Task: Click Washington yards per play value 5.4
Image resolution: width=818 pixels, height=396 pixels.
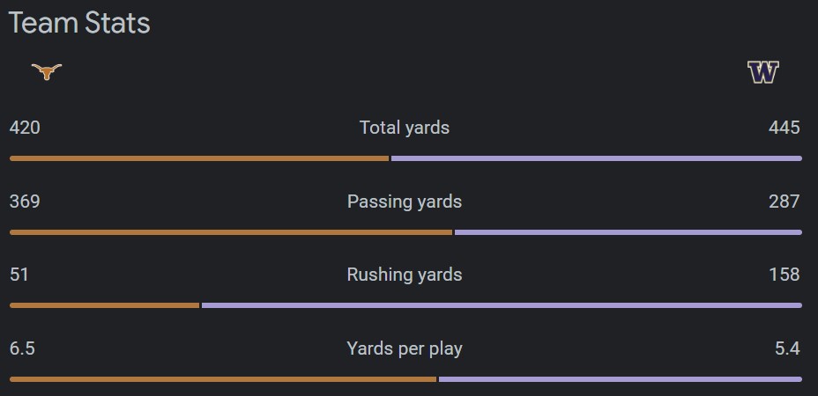Action: 787,348
